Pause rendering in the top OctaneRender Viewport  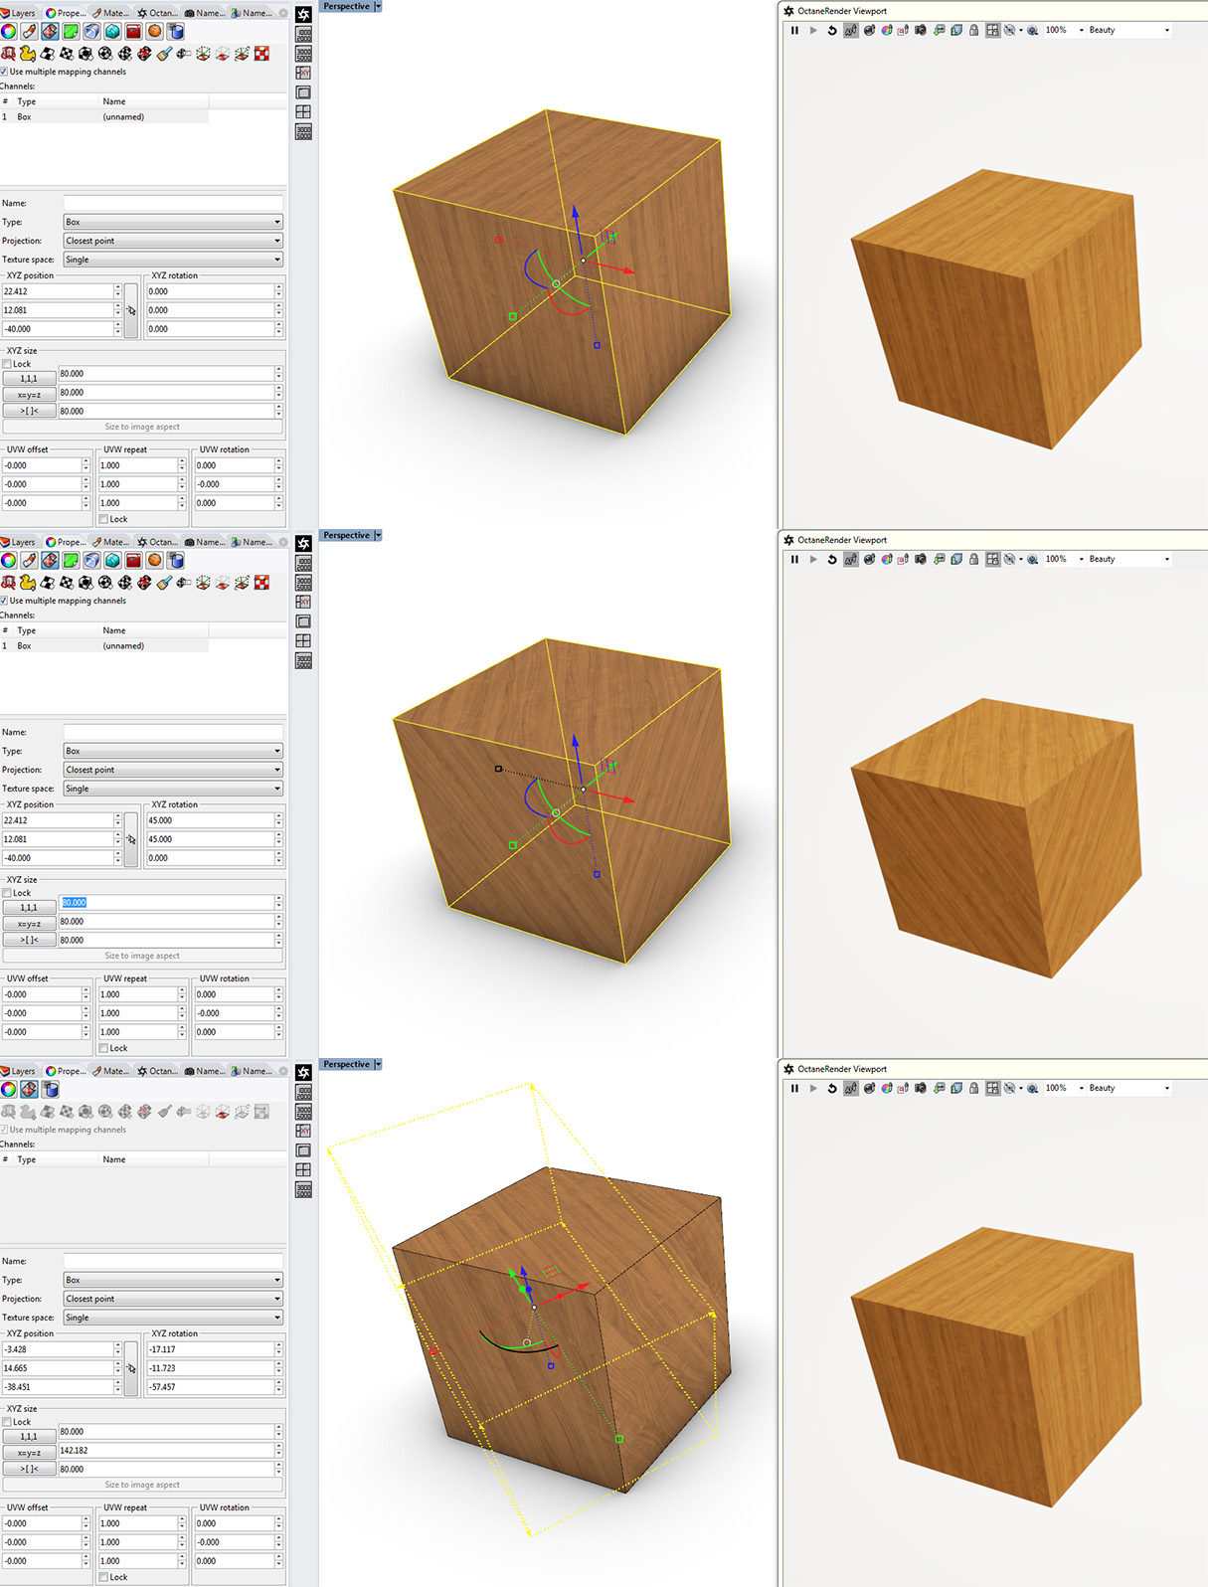tap(794, 30)
